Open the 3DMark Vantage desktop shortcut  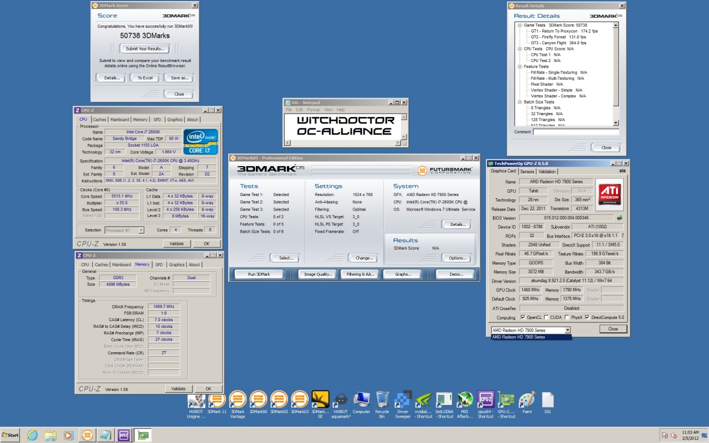point(237,400)
